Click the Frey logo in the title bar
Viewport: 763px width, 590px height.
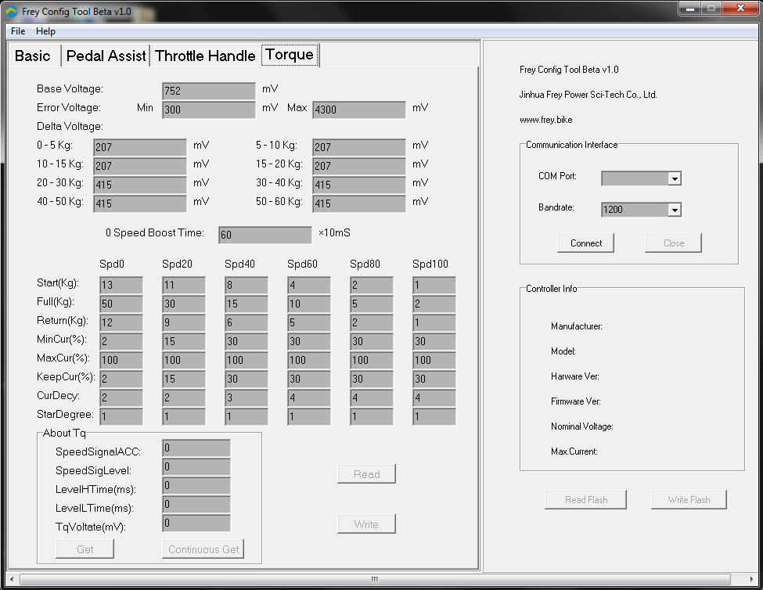11,12
